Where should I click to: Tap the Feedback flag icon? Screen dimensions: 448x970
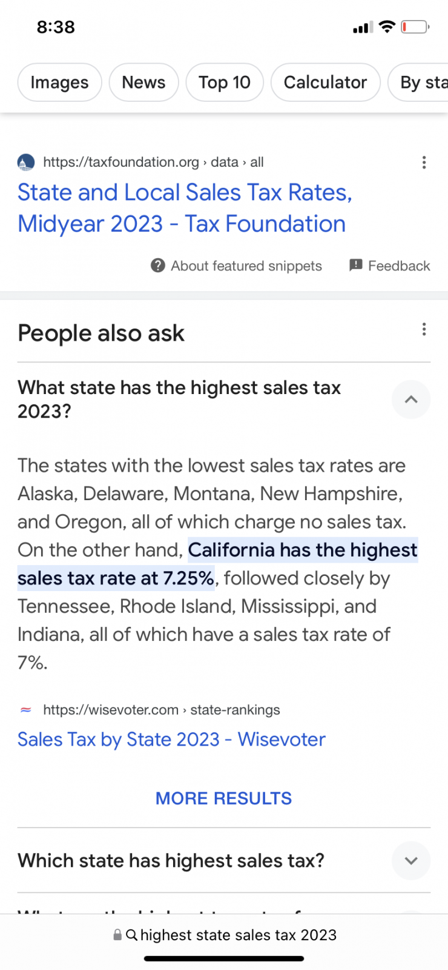click(x=356, y=265)
